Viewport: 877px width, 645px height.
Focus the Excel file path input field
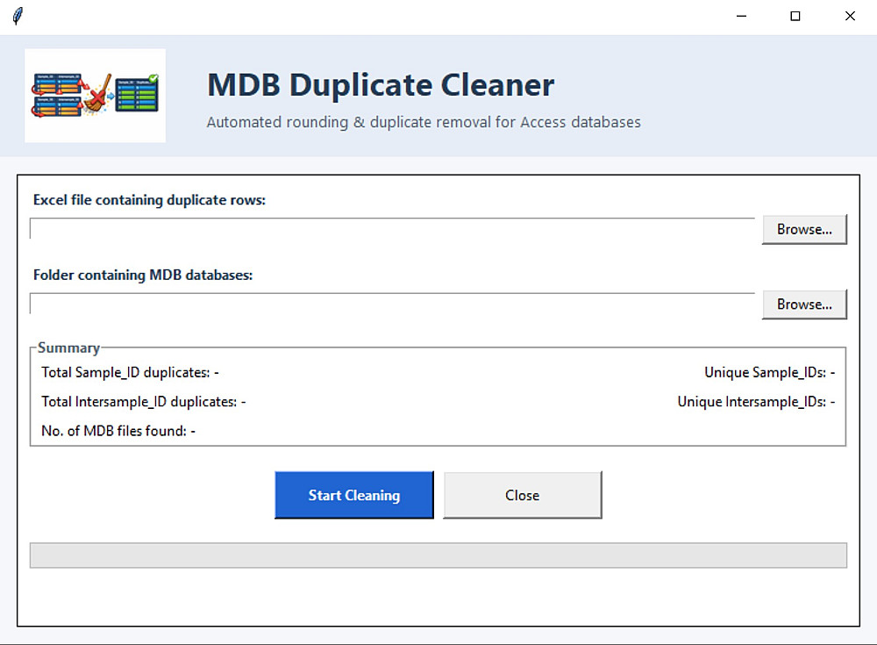tap(392, 228)
